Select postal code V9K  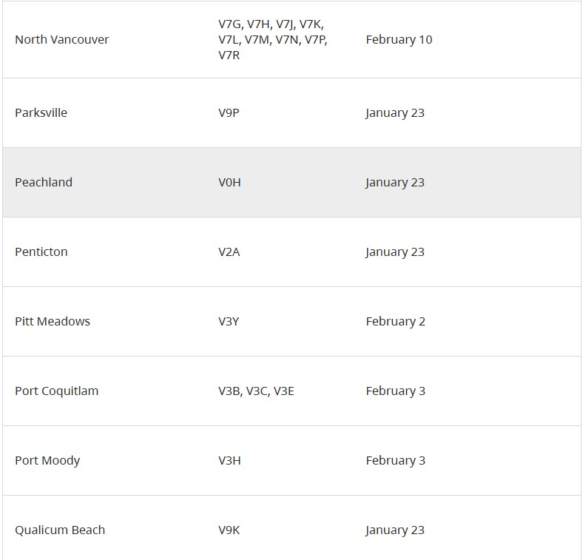(x=229, y=530)
